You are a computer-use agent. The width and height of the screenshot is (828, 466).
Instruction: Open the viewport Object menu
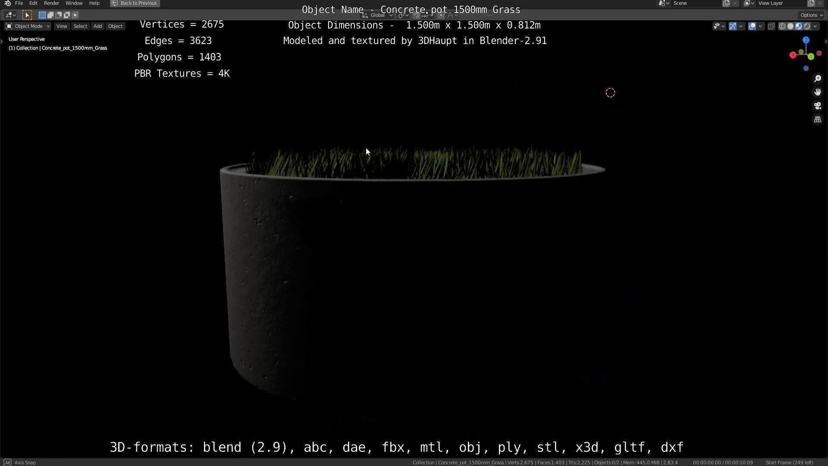tap(115, 26)
